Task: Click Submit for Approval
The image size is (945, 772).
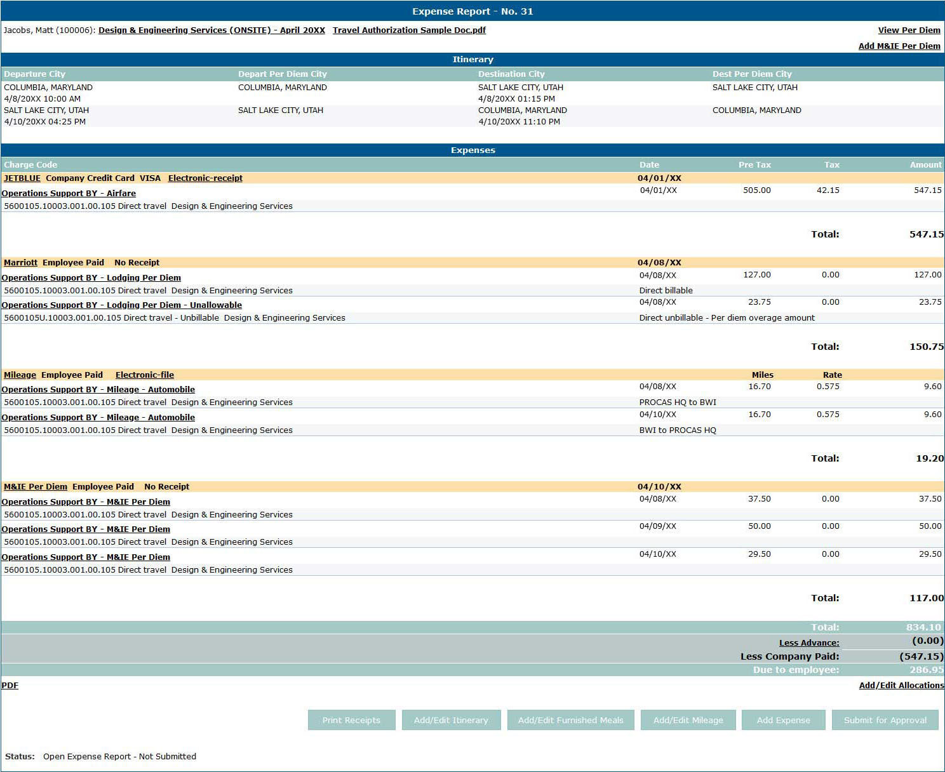Action: pos(885,720)
